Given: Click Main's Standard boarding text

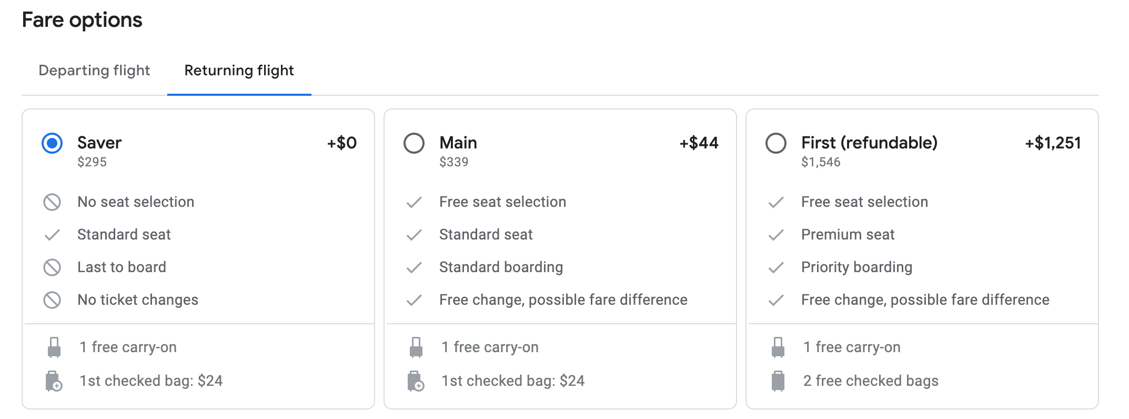Looking at the screenshot, I should pyautogui.click(x=501, y=267).
